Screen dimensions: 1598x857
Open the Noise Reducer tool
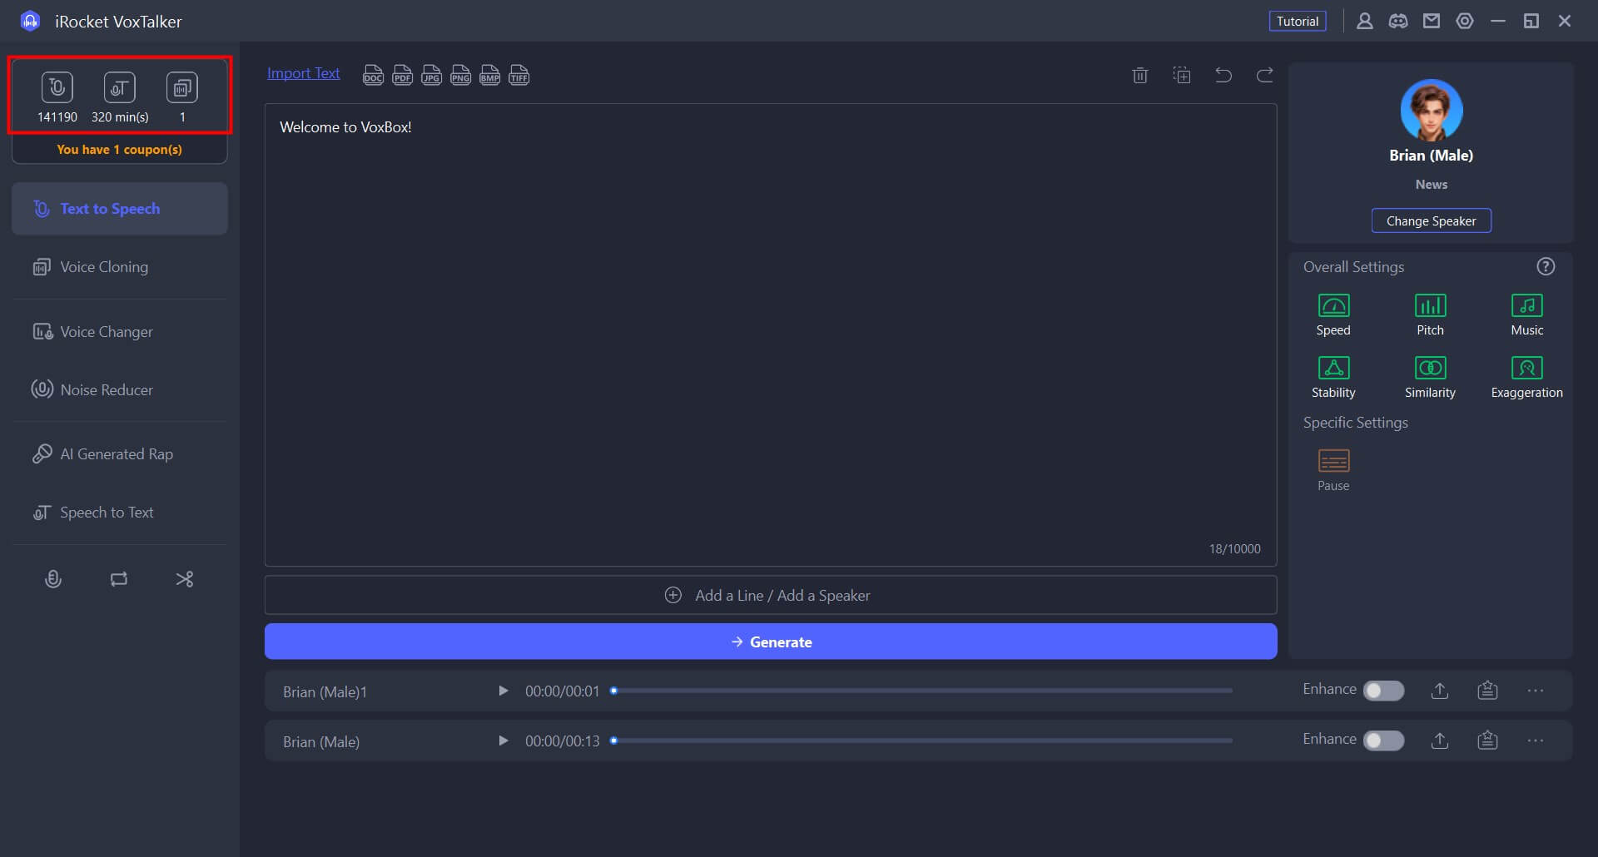[120, 390]
